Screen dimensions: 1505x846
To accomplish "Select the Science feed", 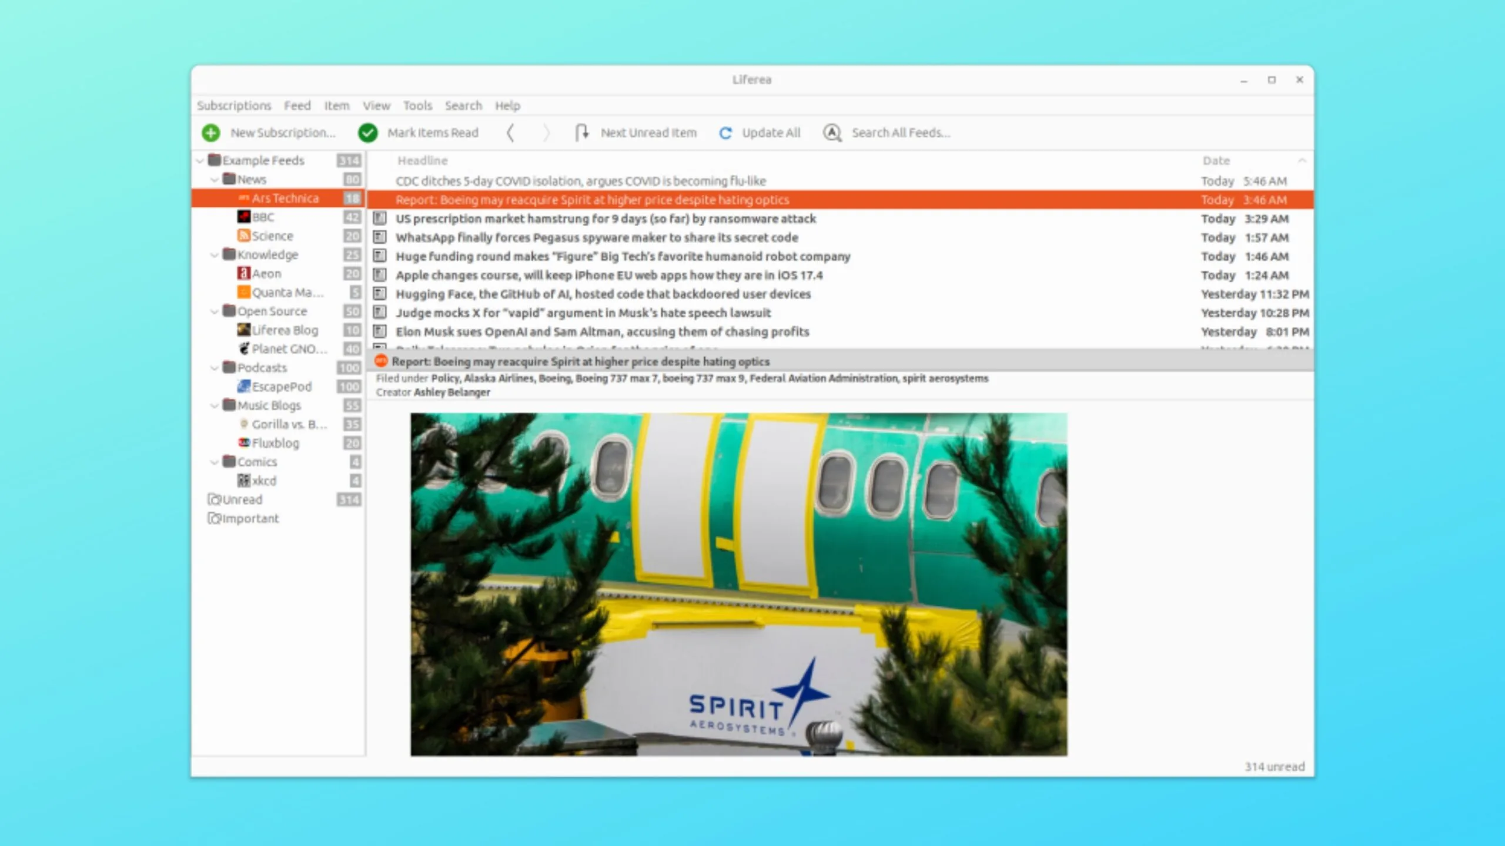I will coord(278,236).
